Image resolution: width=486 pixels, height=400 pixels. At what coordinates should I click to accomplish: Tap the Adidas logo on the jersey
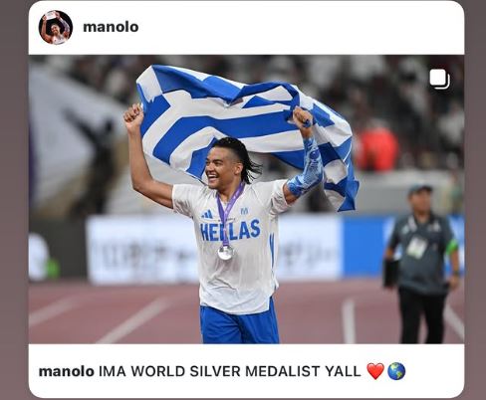pyautogui.click(x=207, y=215)
